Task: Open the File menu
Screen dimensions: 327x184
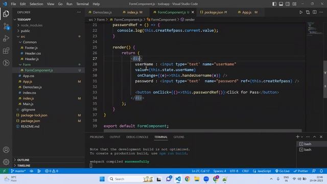Action: pos(13,4)
